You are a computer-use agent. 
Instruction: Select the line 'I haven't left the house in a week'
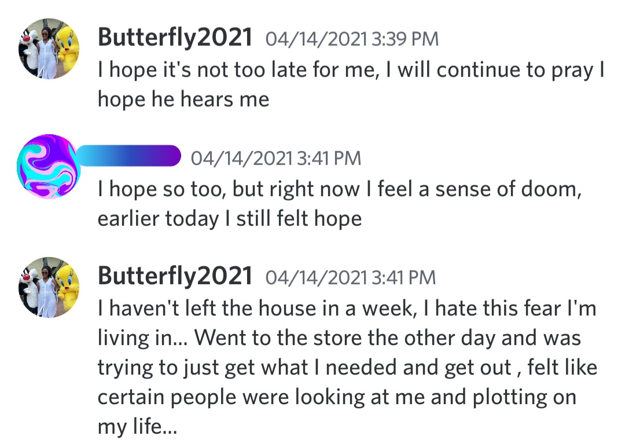(347, 309)
